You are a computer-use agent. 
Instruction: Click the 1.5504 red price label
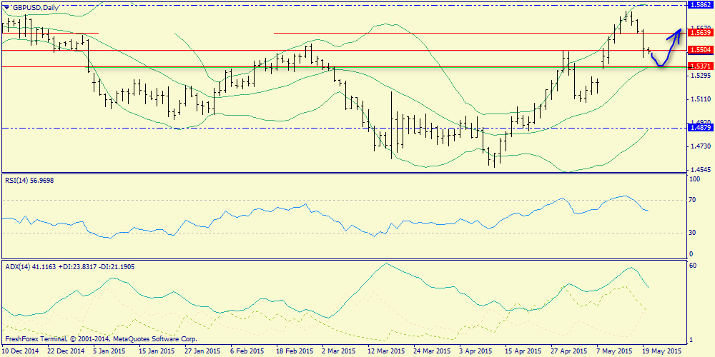tap(699, 50)
